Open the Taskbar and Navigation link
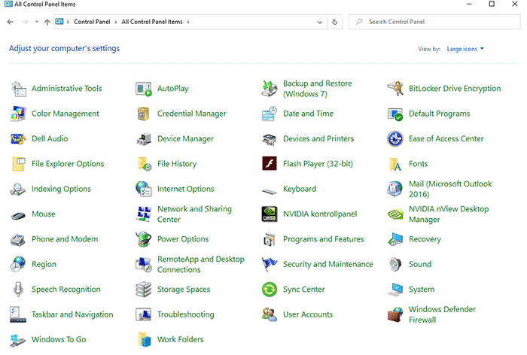This screenshot has height=355, width=527. [72, 314]
